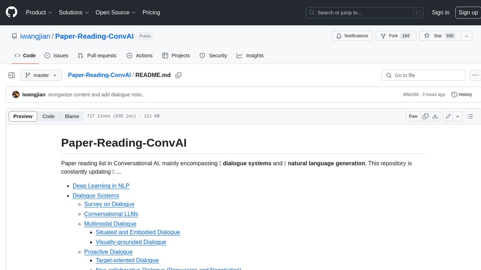
Task: Expand the Product menu
Action: pos(39,12)
